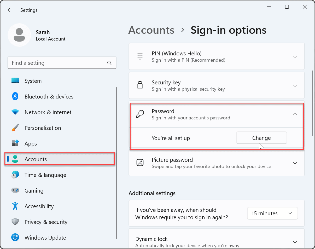The width and height of the screenshot is (315, 249).
Task: Expand the Security key section
Action: click(x=295, y=86)
